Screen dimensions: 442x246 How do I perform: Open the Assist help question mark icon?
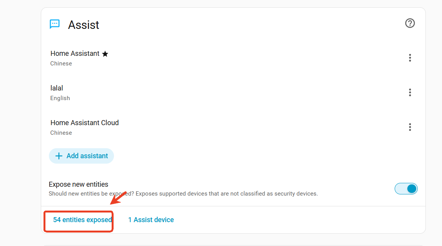(x=410, y=23)
